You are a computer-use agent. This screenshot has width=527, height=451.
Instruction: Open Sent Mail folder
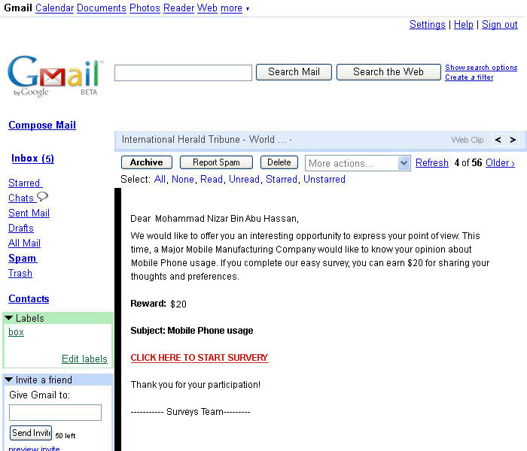click(x=29, y=213)
